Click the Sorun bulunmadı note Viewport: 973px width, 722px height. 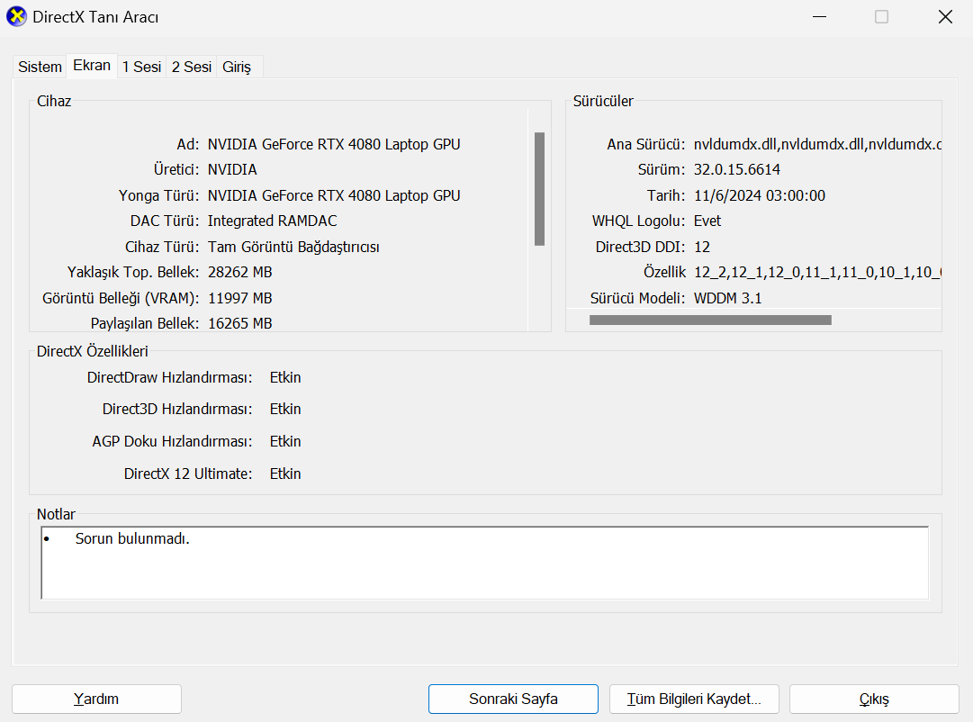pos(132,539)
